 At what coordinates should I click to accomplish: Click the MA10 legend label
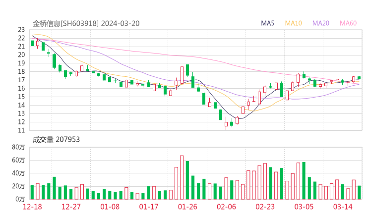click(293, 23)
